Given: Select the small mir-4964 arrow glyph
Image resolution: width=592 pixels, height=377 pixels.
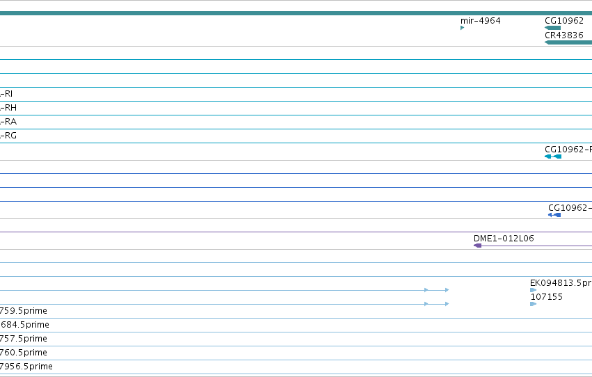Looking at the screenshot, I should tap(462, 28).
